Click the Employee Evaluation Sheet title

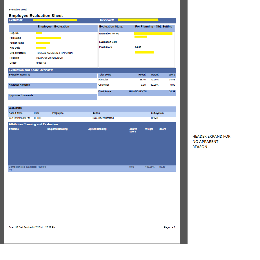pyautogui.click(x=36, y=16)
